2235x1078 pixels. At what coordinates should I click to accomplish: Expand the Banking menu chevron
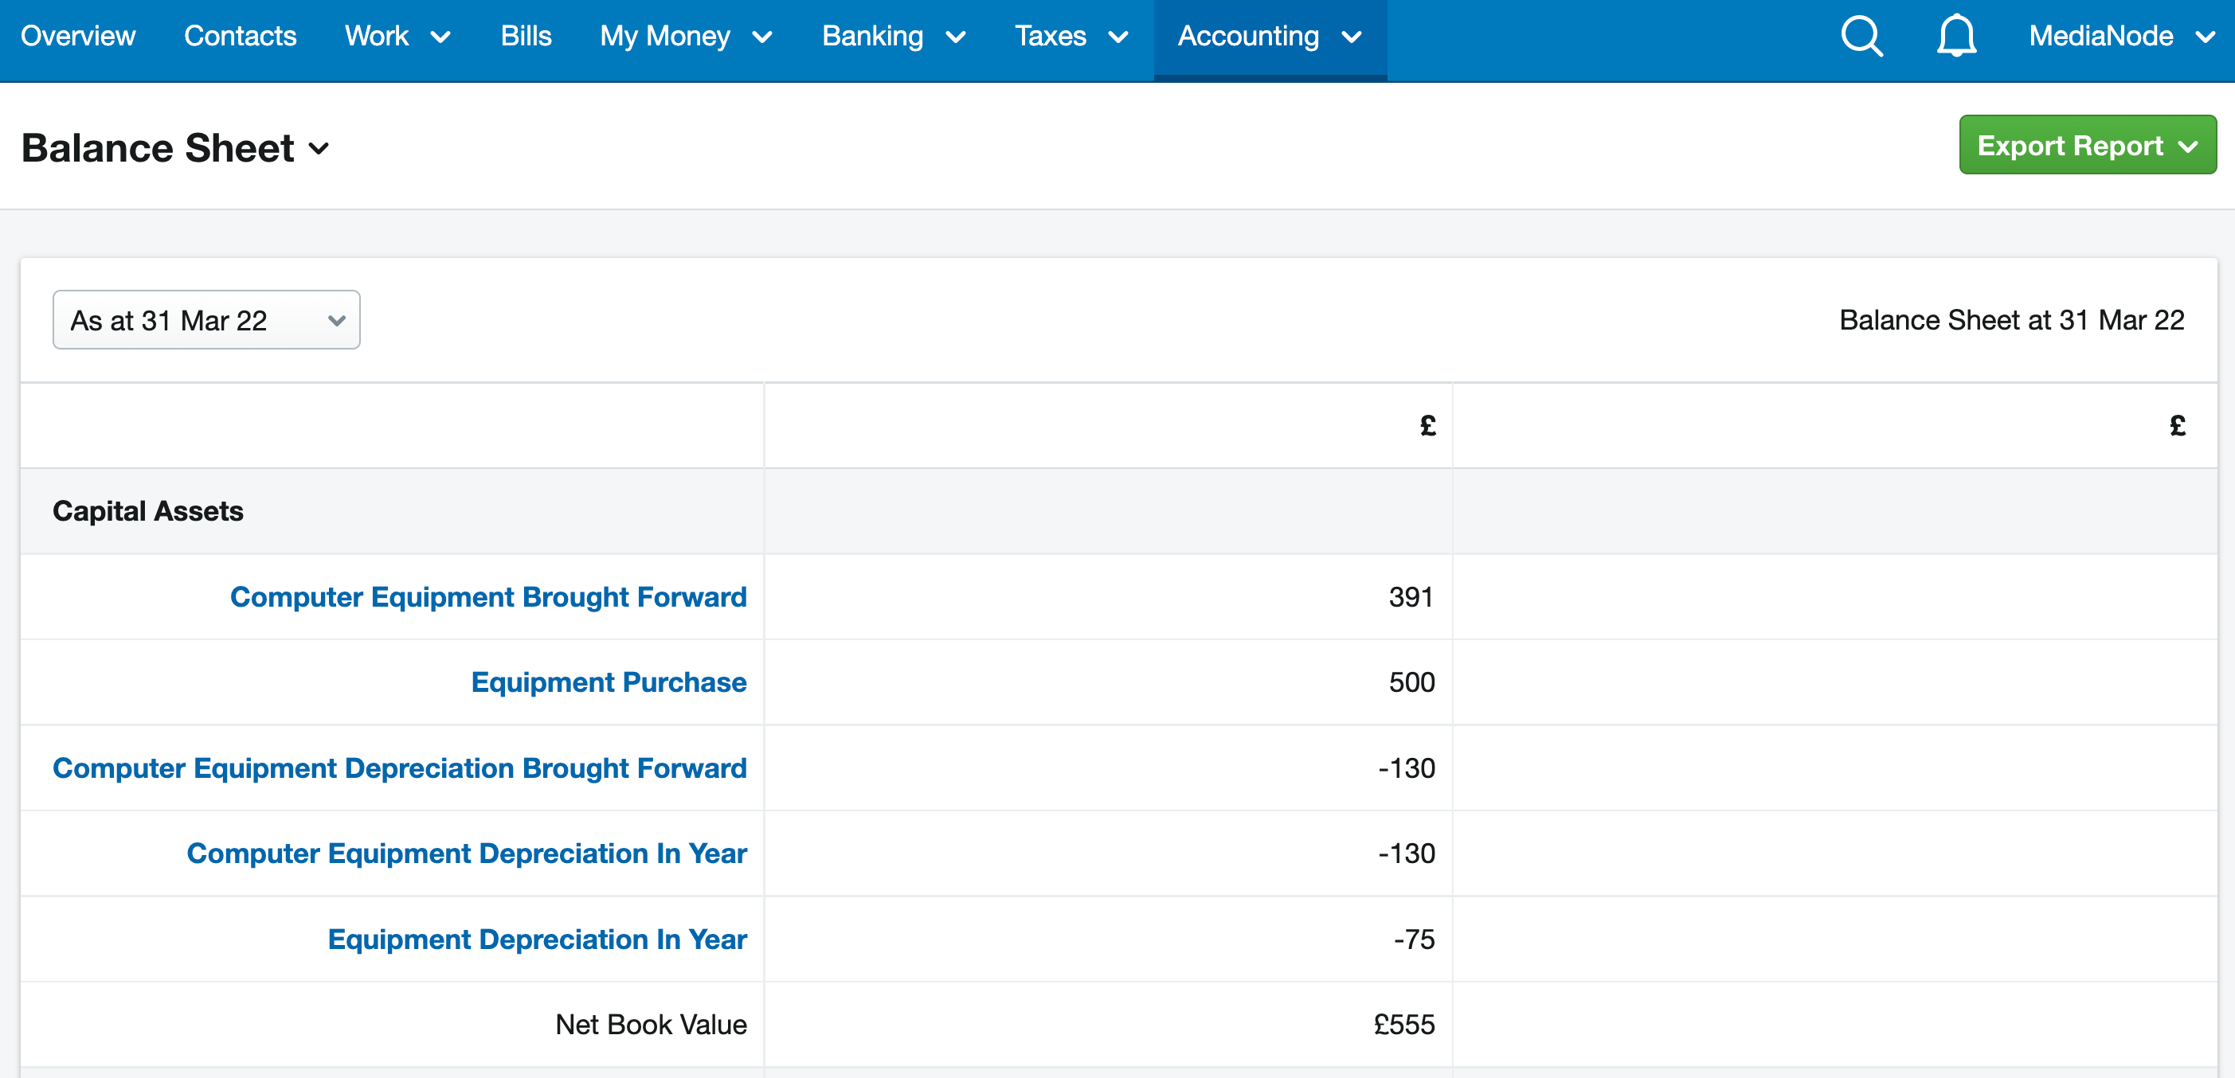(957, 38)
